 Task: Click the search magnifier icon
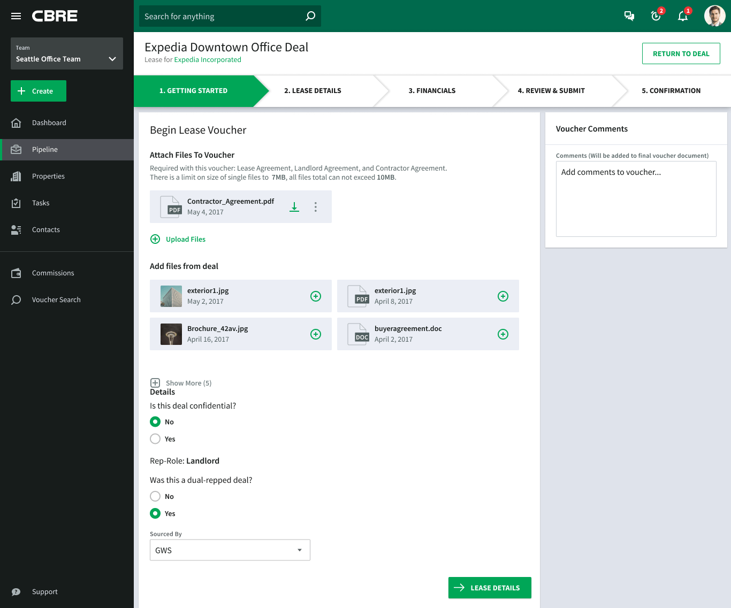[310, 16]
